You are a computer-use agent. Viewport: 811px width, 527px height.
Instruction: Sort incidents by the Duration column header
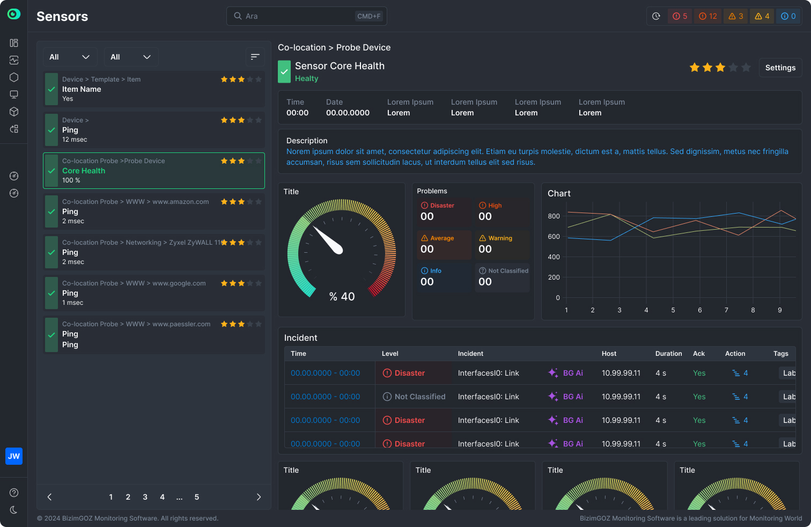(x=669, y=354)
